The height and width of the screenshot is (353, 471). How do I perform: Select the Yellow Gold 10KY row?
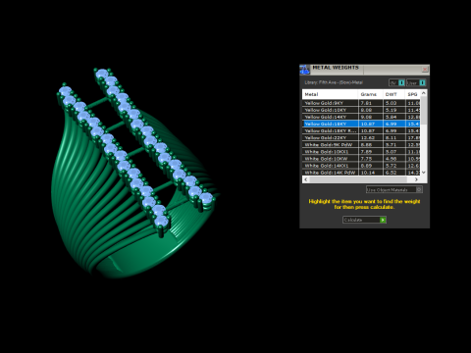(361, 110)
